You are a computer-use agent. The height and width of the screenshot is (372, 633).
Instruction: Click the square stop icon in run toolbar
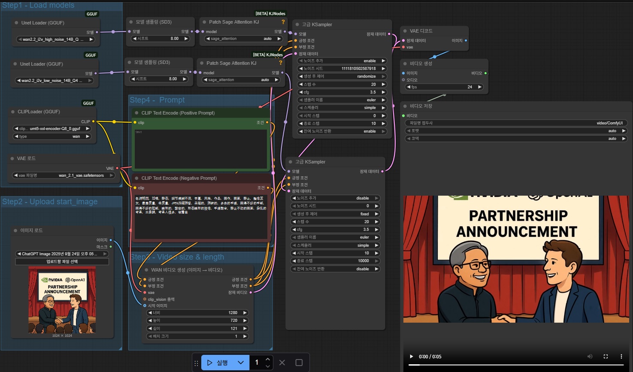tap(299, 363)
